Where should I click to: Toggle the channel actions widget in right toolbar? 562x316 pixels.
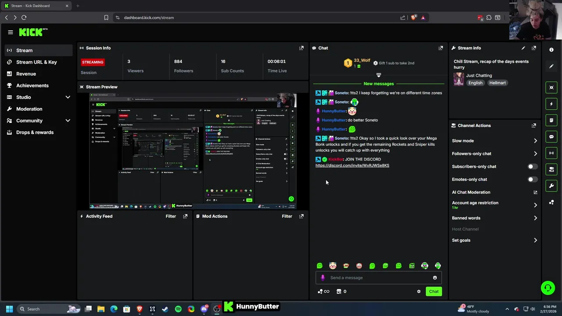(x=551, y=169)
